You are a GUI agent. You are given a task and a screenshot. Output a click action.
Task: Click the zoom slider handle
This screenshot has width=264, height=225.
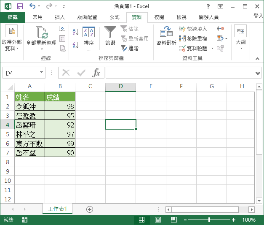click(x=209, y=220)
